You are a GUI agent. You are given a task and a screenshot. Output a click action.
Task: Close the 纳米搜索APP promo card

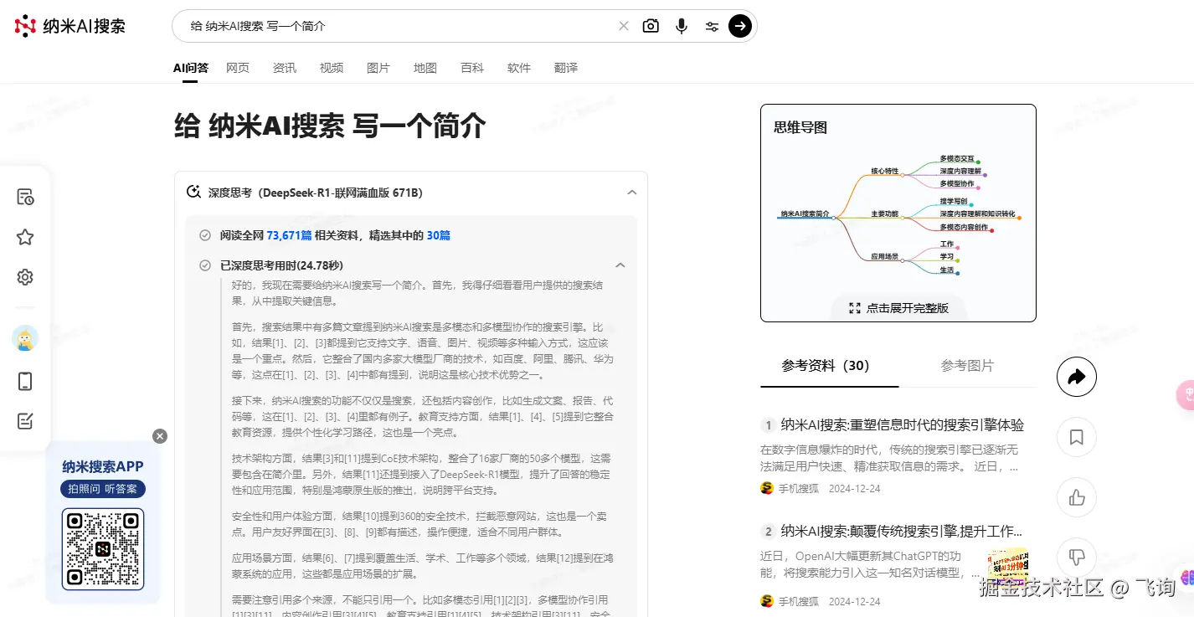[x=160, y=436]
